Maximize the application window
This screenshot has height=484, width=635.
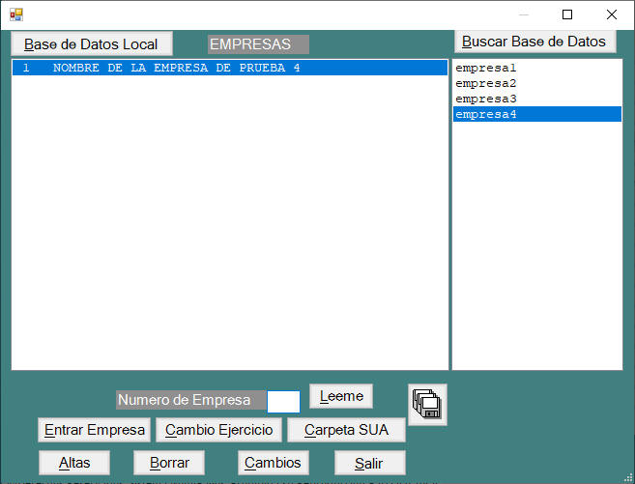point(567,14)
